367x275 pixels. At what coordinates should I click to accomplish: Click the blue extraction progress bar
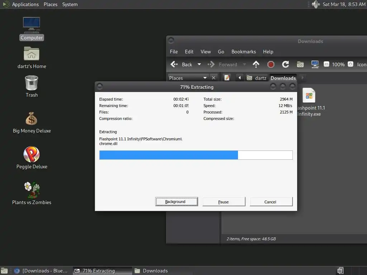point(196,155)
